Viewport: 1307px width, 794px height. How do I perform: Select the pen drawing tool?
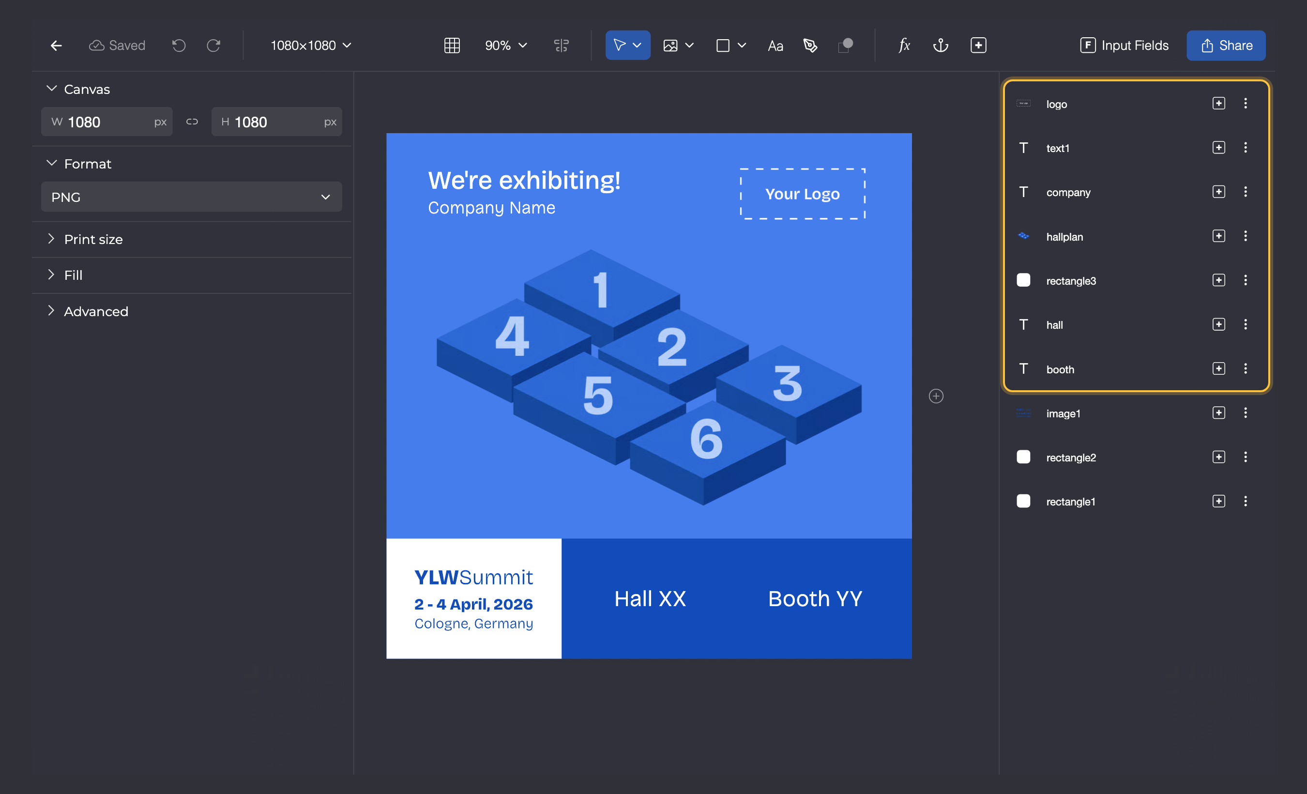coord(809,46)
